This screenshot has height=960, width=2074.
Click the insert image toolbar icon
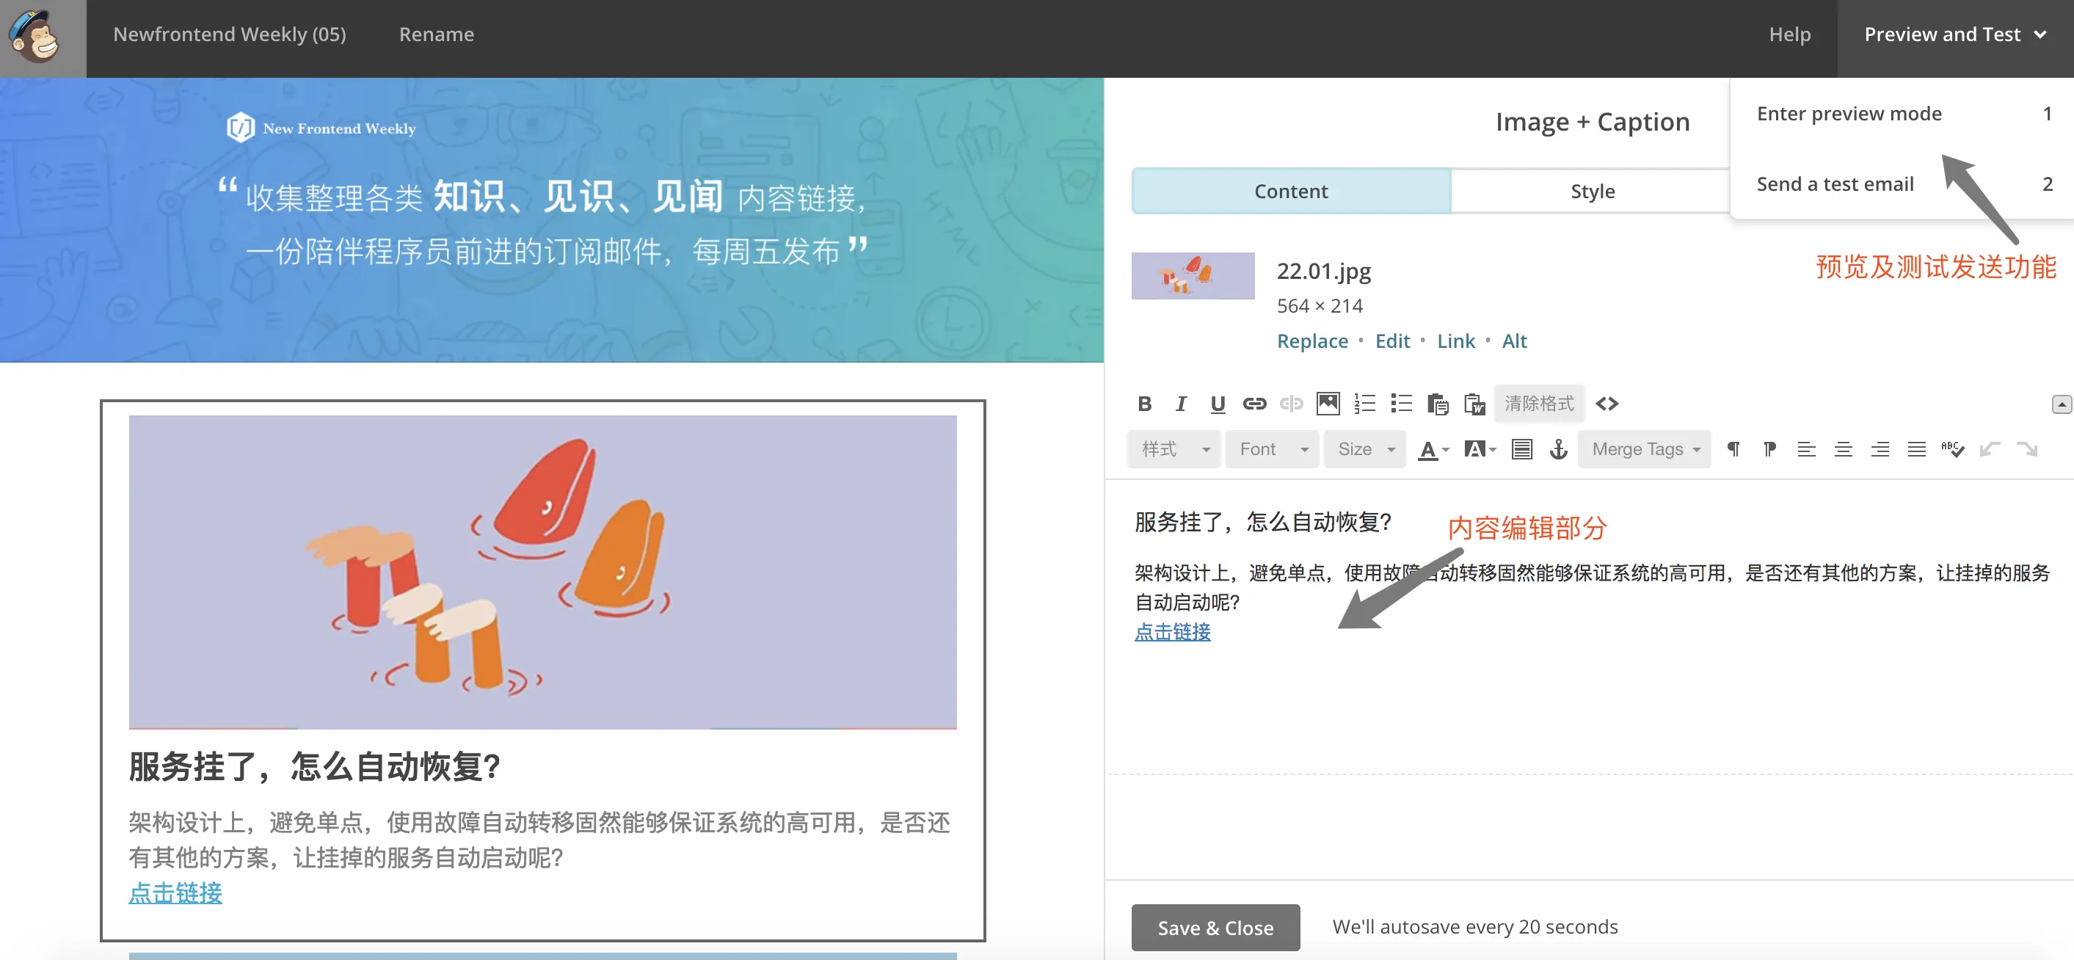(x=1328, y=404)
